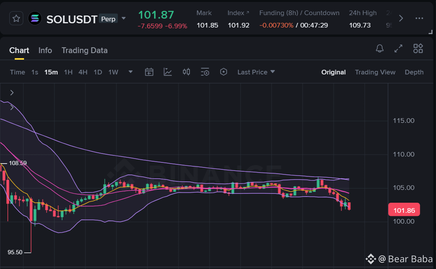Select the 1H interval
The width and height of the screenshot is (436, 269).
[x=68, y=72]
